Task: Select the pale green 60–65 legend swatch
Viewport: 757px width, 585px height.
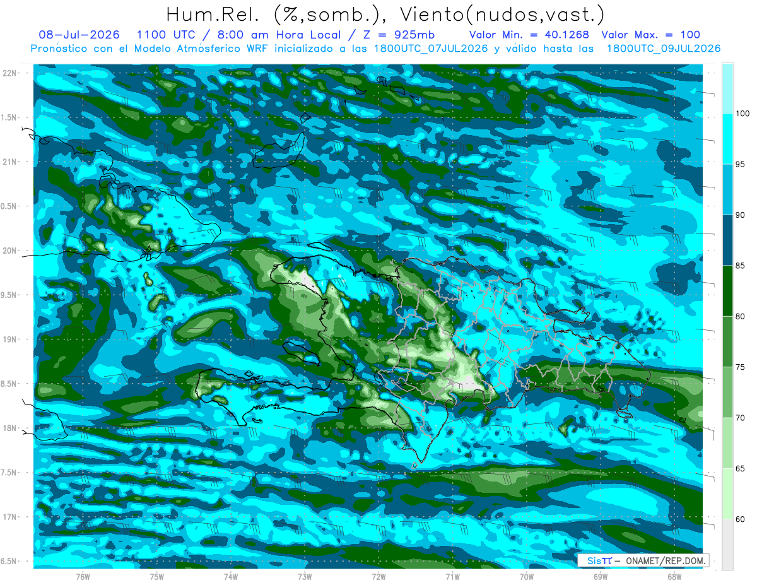Action: coord(727,493)
